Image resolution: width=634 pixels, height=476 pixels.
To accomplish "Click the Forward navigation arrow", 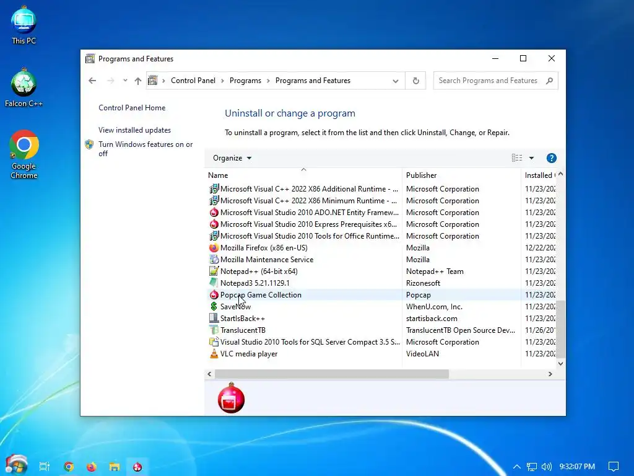I will point(110,81).
